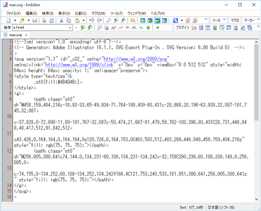
Task: Click the Cut scissors icon
Action: click(62, 20)
